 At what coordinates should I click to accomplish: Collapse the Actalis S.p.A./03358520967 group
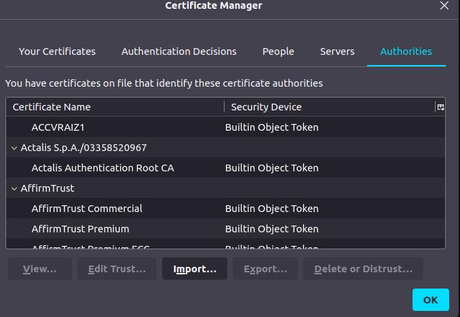pyautogui.click(x=14, y=148)
